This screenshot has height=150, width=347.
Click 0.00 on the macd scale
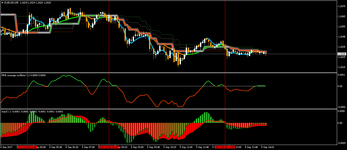(340, 123)
